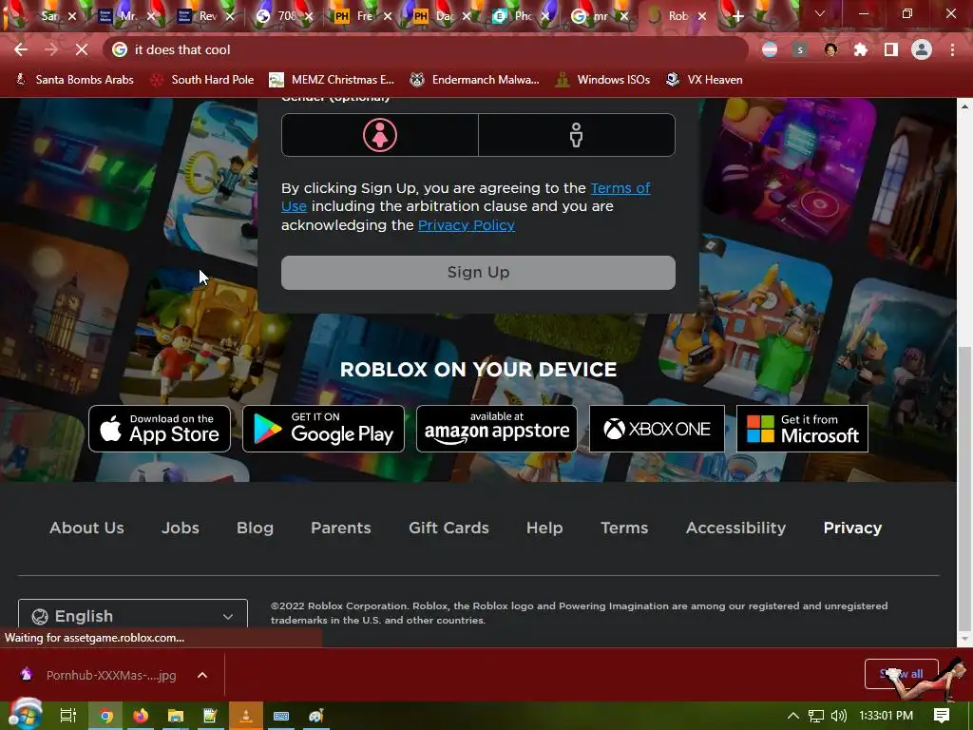Click the address bar showing 'it does that cool'
Viewport: 973px width, 730px height.
click(x=425, y=49)
